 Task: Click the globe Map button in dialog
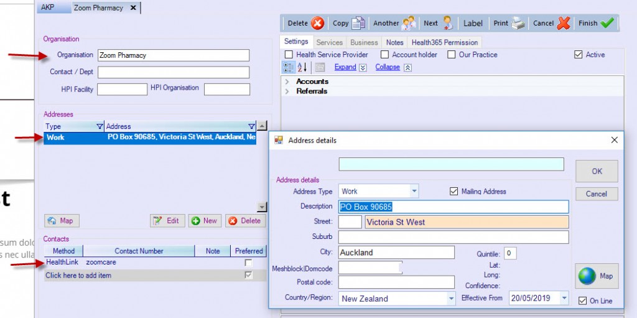pyautogui.click(x=597, y=276)
